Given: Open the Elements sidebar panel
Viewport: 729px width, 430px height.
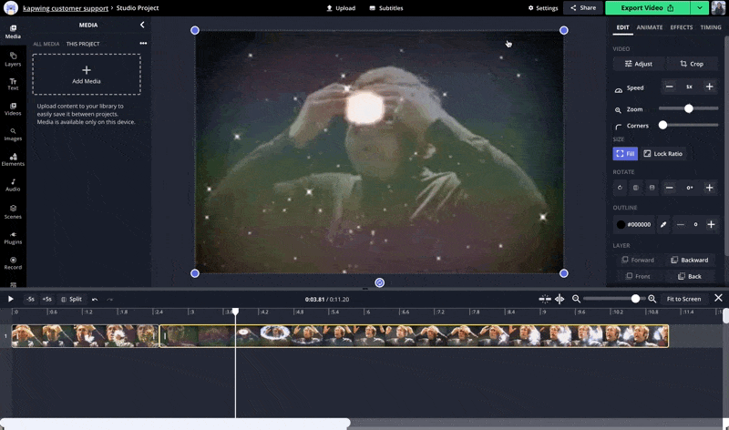Looking at the screenshot, I should pos(13,160).
